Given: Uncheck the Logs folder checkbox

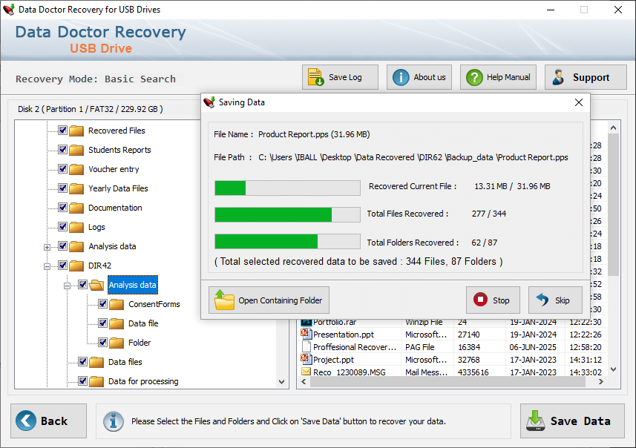Looking at the screenshot, I should click(x=62, y=227).
